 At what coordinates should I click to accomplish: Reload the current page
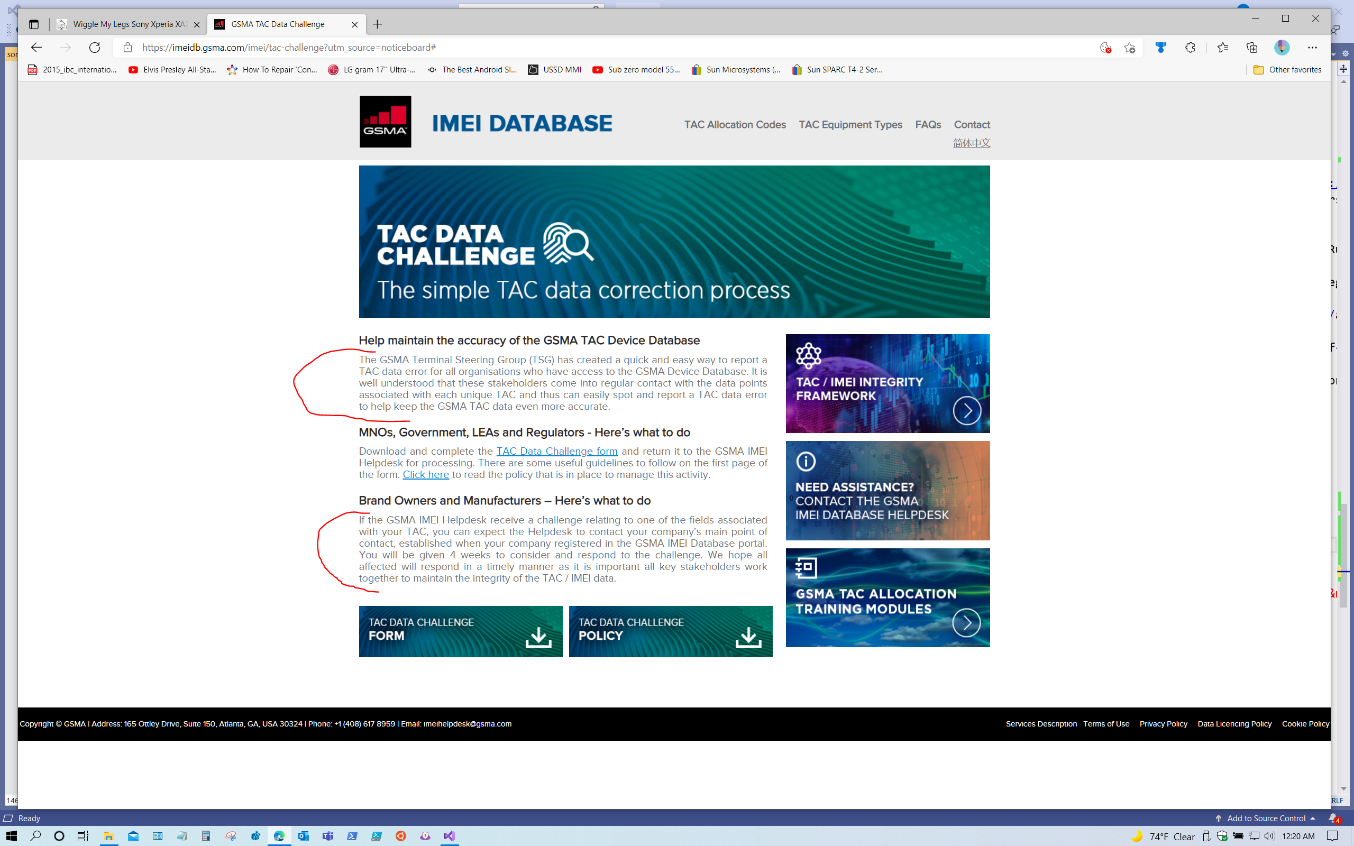click(x=95, y=48)
